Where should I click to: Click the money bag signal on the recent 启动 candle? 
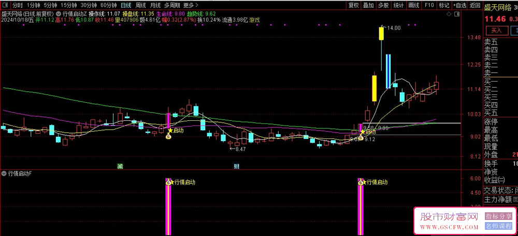click(x=361, y=138)
